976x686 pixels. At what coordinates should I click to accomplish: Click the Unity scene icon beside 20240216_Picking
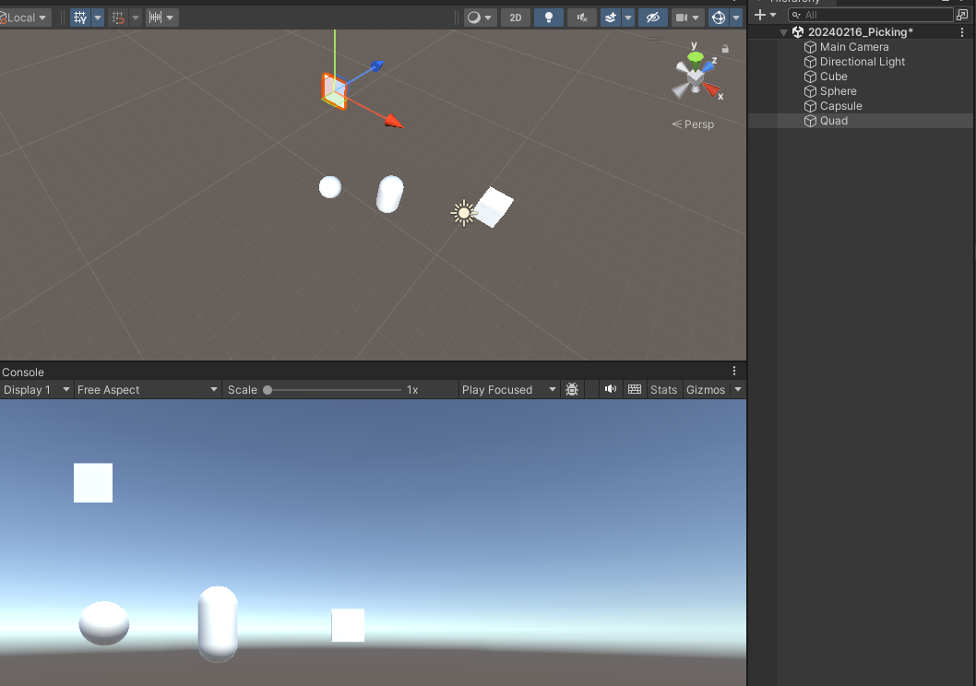tap(797, 32)
